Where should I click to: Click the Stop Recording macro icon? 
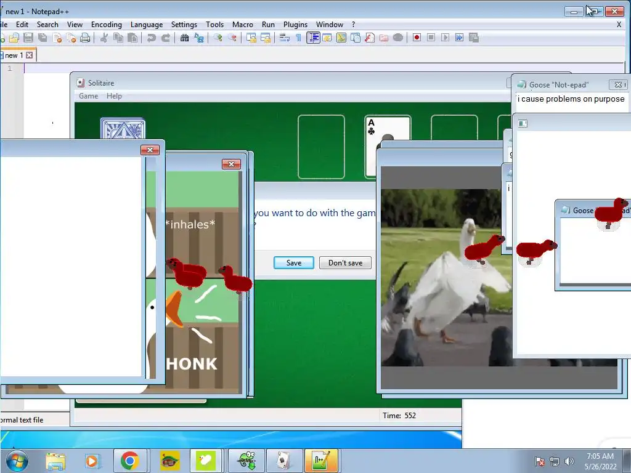point(431,38)
